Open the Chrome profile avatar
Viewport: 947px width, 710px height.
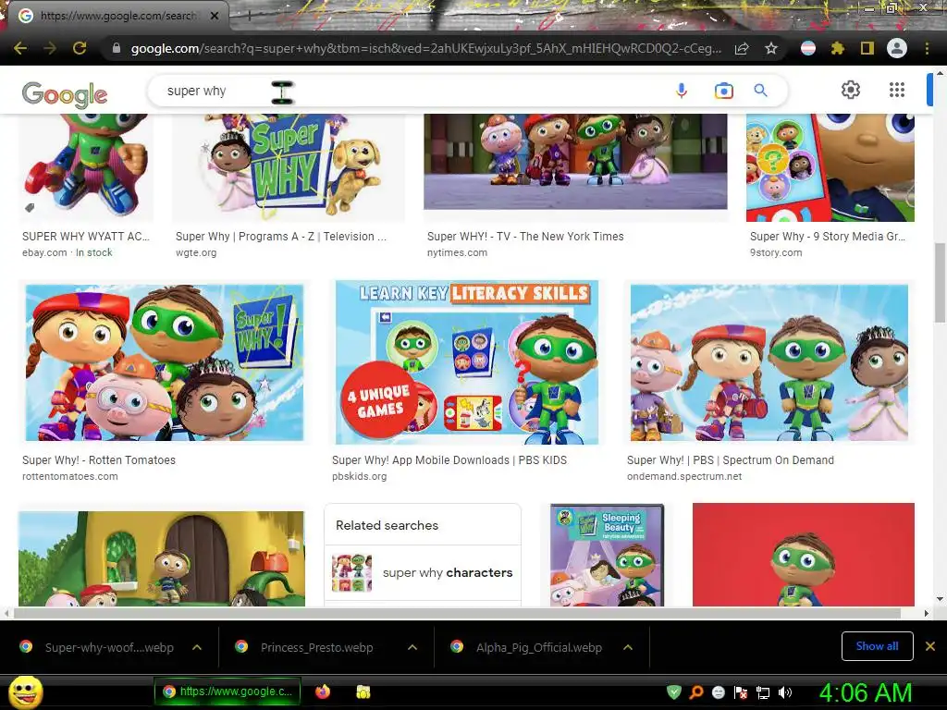[897, 48]
